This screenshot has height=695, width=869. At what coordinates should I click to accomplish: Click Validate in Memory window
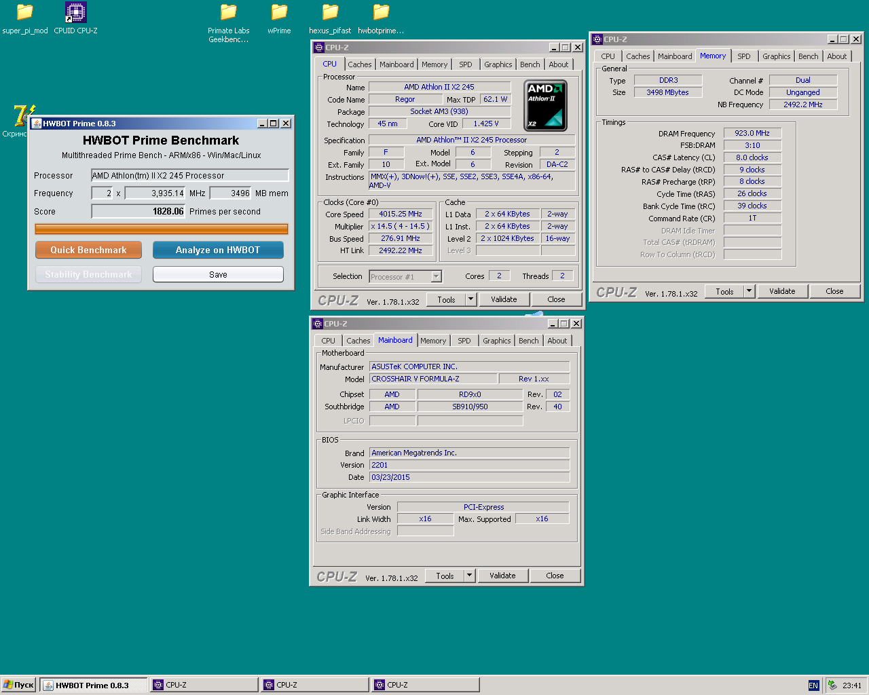coord(782,291)
